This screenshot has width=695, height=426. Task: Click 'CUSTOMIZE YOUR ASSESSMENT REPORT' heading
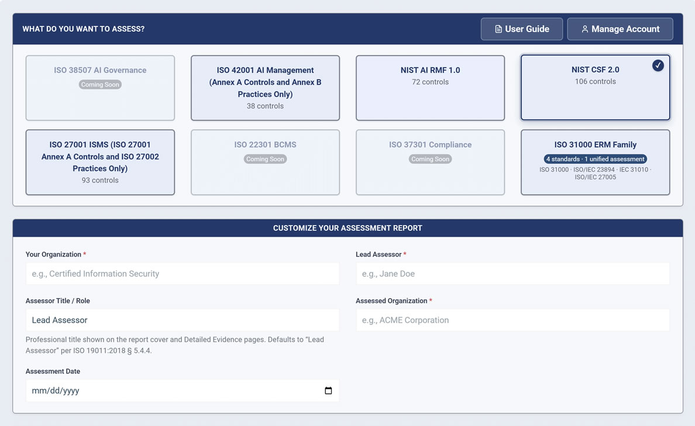pyautogui.click(x=347, y=228)
